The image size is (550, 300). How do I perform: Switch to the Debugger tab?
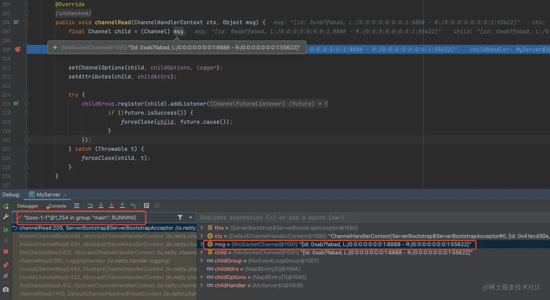[x=28, y=206]
